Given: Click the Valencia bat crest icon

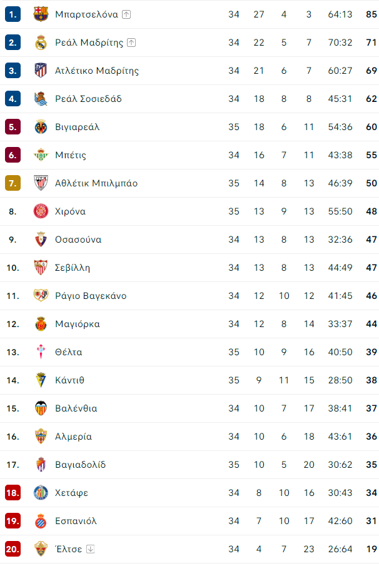Looking at the screenshot, I should coord(41,408).
